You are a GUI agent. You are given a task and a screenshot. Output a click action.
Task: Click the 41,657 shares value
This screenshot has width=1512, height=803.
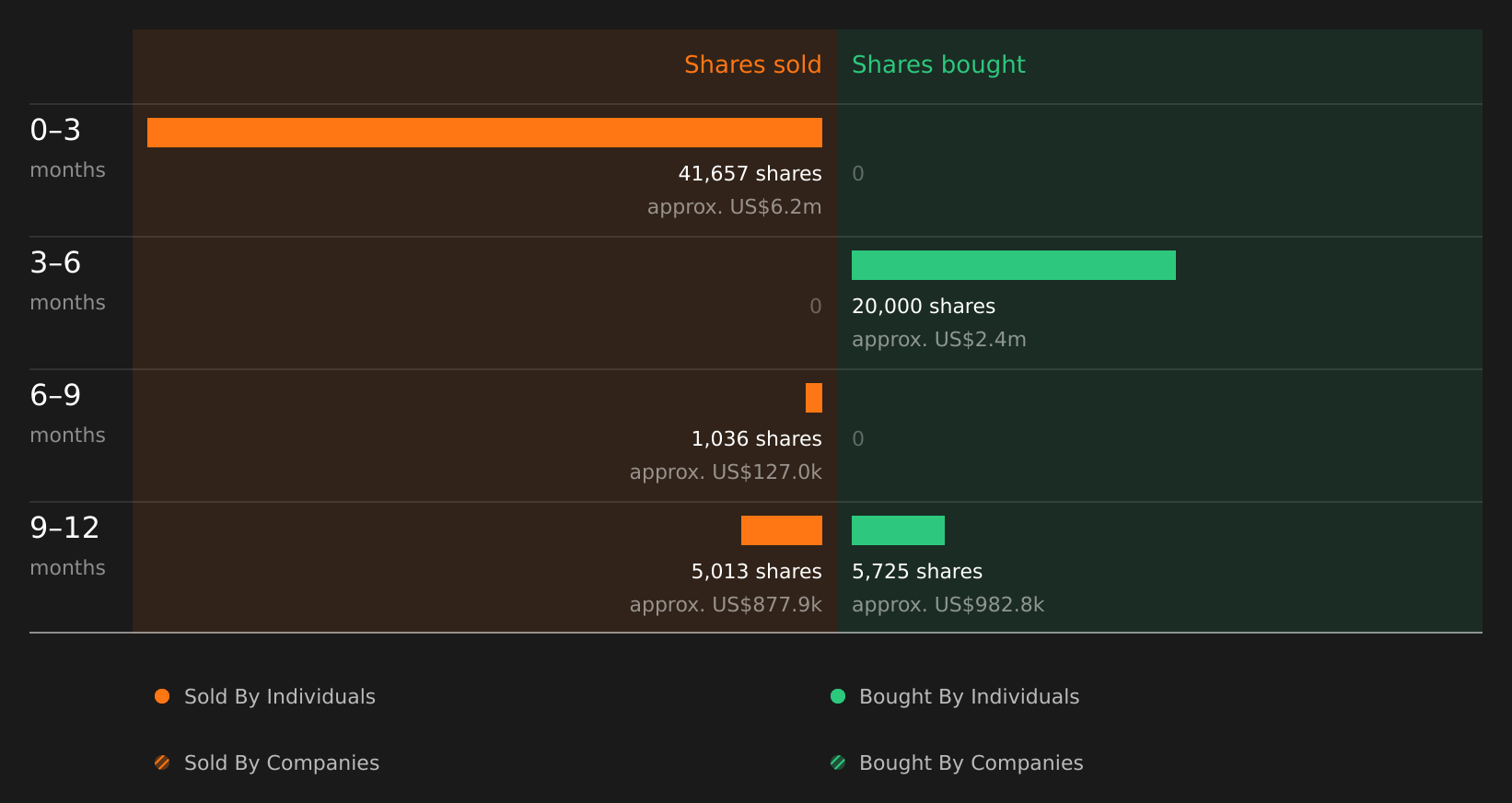(750, 174)
